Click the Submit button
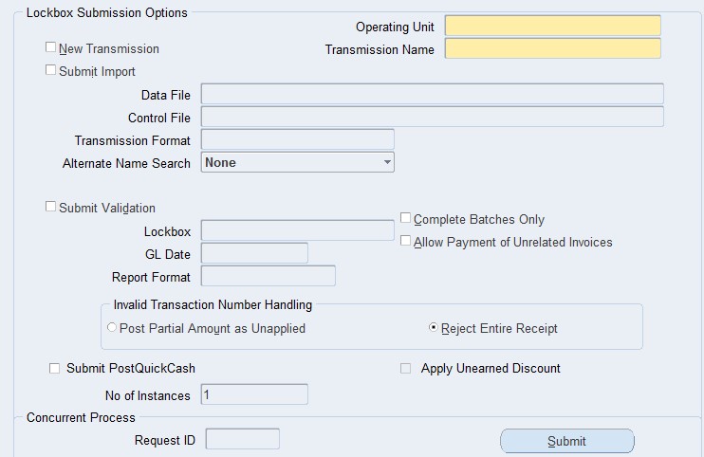 coord(566,441)
